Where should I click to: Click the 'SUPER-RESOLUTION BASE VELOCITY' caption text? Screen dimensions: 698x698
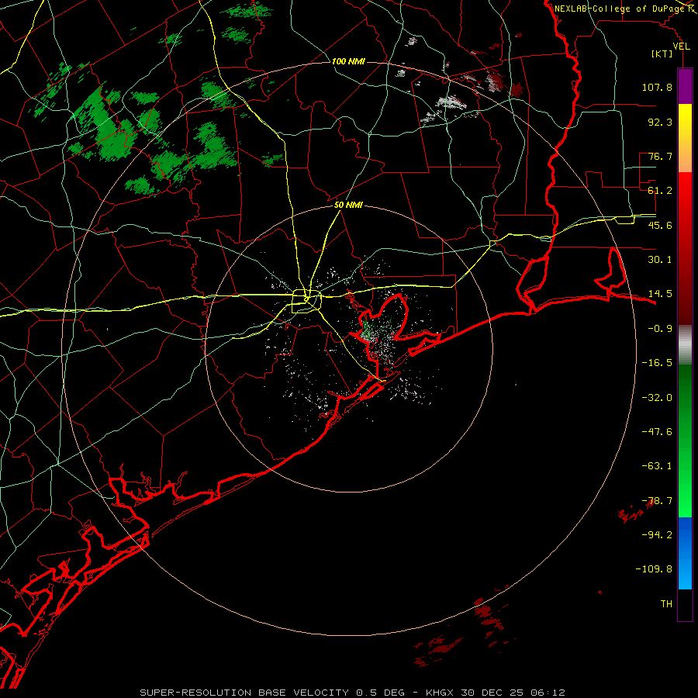pyautogui.click(x=244, y=693)
